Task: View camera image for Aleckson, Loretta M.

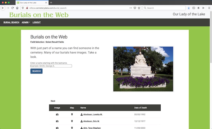Action: coord(57,114)
